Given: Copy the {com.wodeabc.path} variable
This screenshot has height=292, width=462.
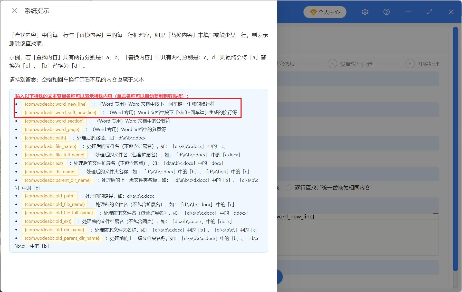Looking at the screenshot, I should coord(45,138).
